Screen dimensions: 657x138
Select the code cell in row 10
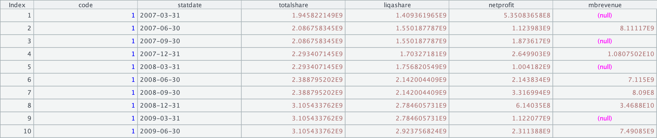click(x=85, y=131)
